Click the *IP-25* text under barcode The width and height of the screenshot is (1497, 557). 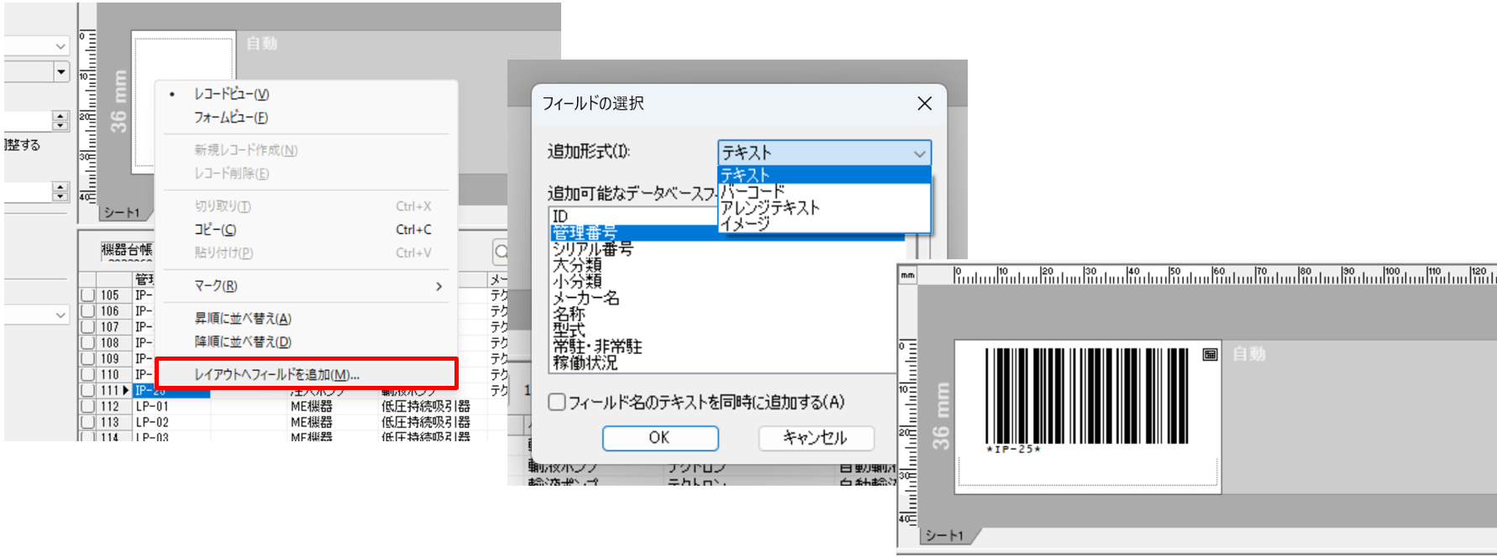click(1014, 450)
